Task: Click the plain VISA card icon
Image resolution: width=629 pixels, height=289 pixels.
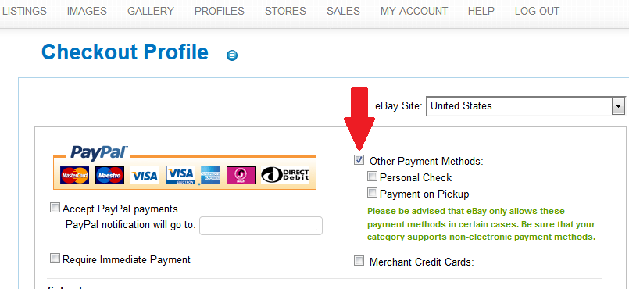Action: coord(145,176)
